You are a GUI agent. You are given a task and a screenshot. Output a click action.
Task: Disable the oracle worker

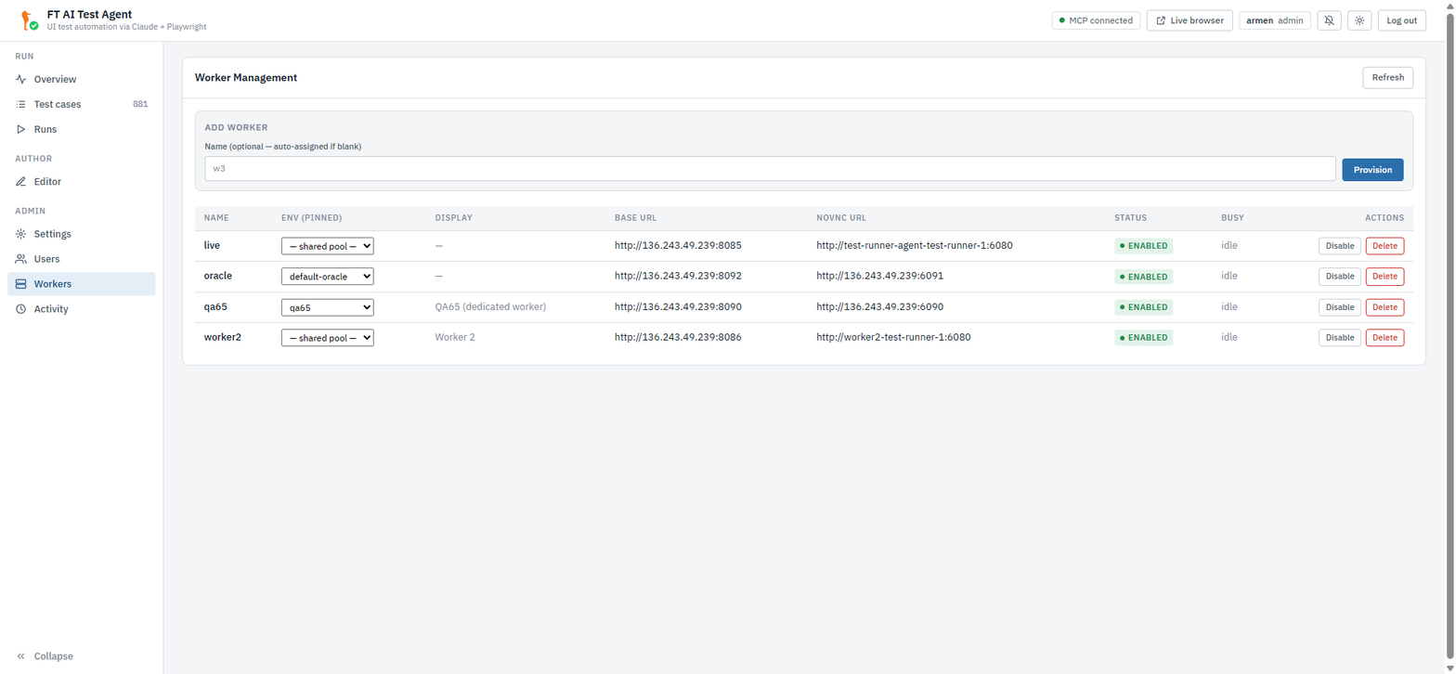click(1340, 277)
